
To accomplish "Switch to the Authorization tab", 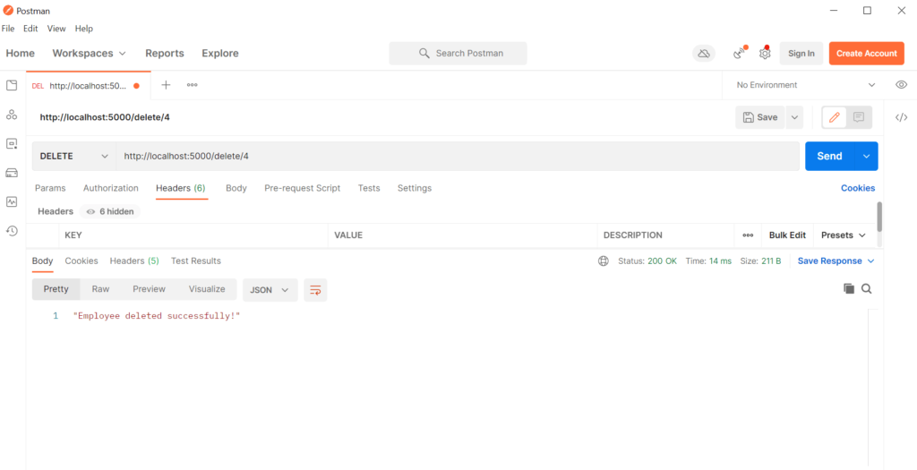I will pos(111,188).
